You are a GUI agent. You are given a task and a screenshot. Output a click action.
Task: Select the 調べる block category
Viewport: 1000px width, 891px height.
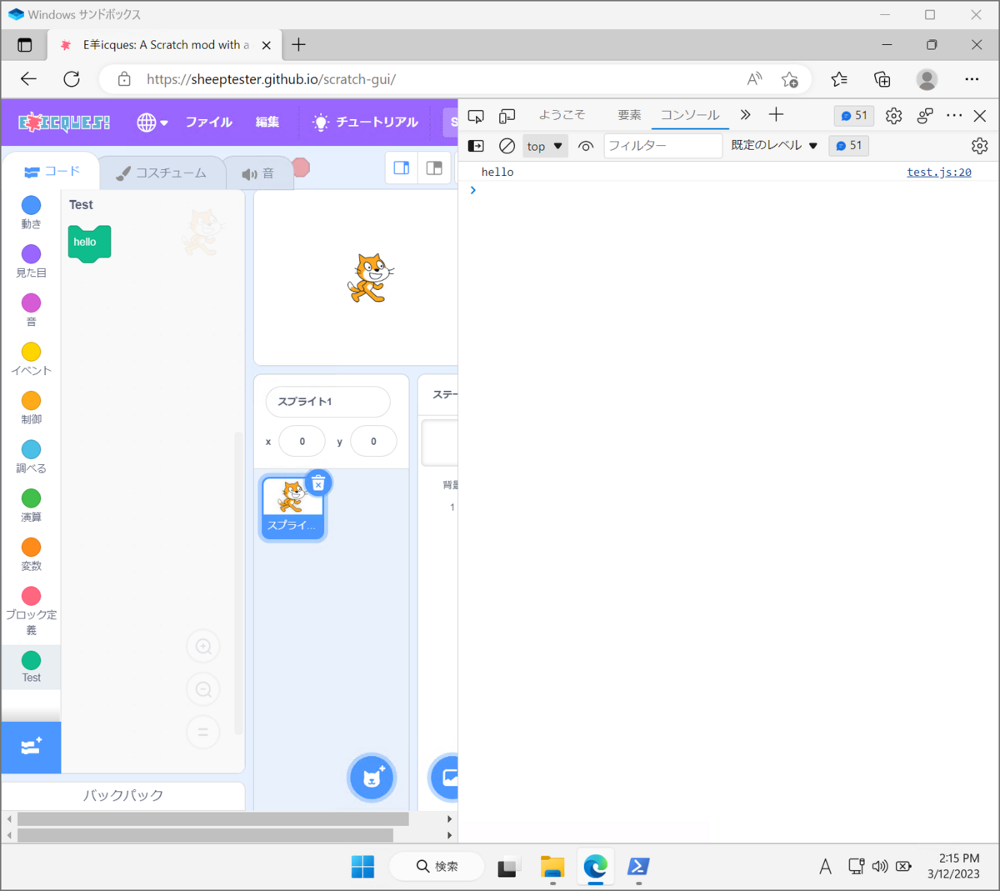pos(32,457)
